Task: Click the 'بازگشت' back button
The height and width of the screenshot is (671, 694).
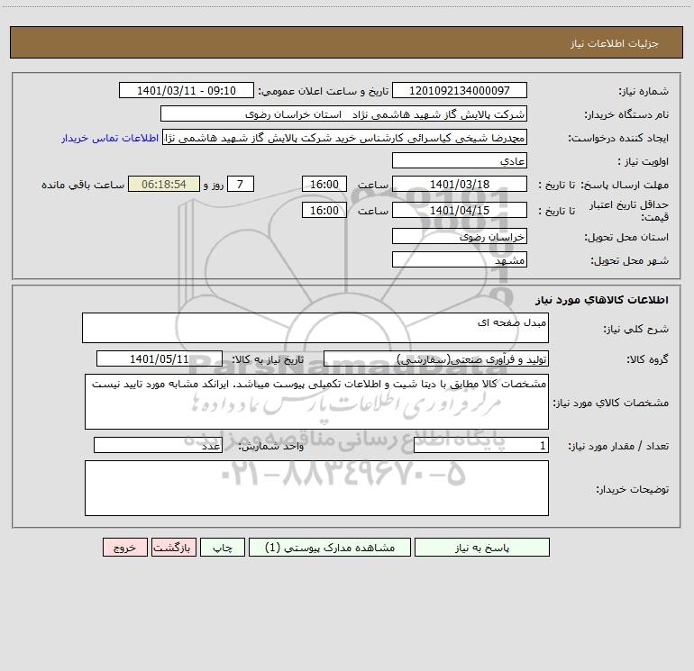Action: pyautogui.click(x=173, y=547)
